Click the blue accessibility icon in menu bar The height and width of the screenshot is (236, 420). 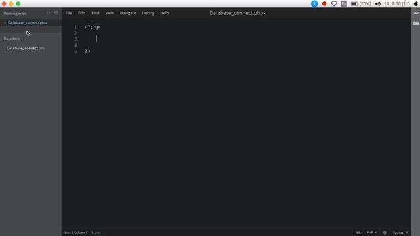pos(314,4)
